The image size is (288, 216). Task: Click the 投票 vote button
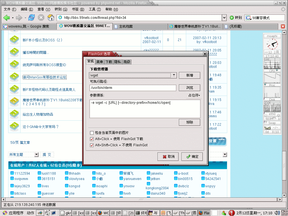[x=217, y=141]
